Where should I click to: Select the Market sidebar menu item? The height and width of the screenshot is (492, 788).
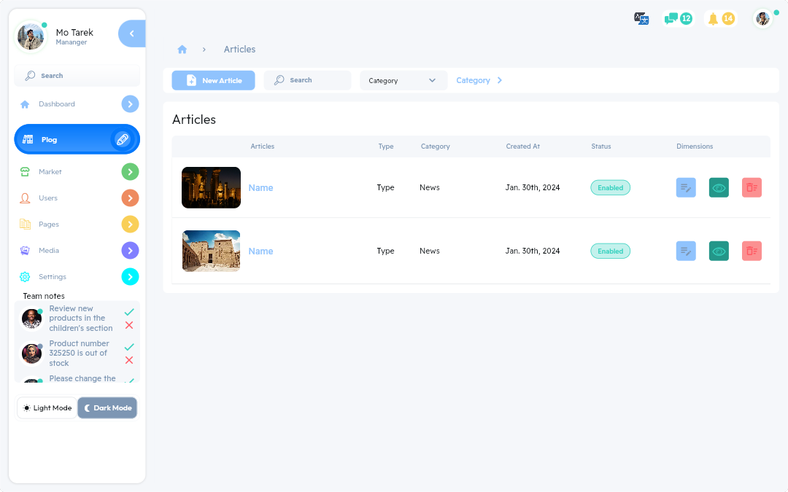(x=50, y=171)
